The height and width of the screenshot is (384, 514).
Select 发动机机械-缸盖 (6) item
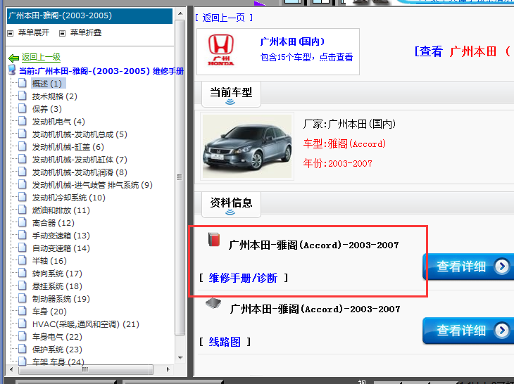[x=68, y=147]
